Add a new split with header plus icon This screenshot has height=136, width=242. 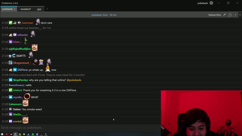pos(240,15)
